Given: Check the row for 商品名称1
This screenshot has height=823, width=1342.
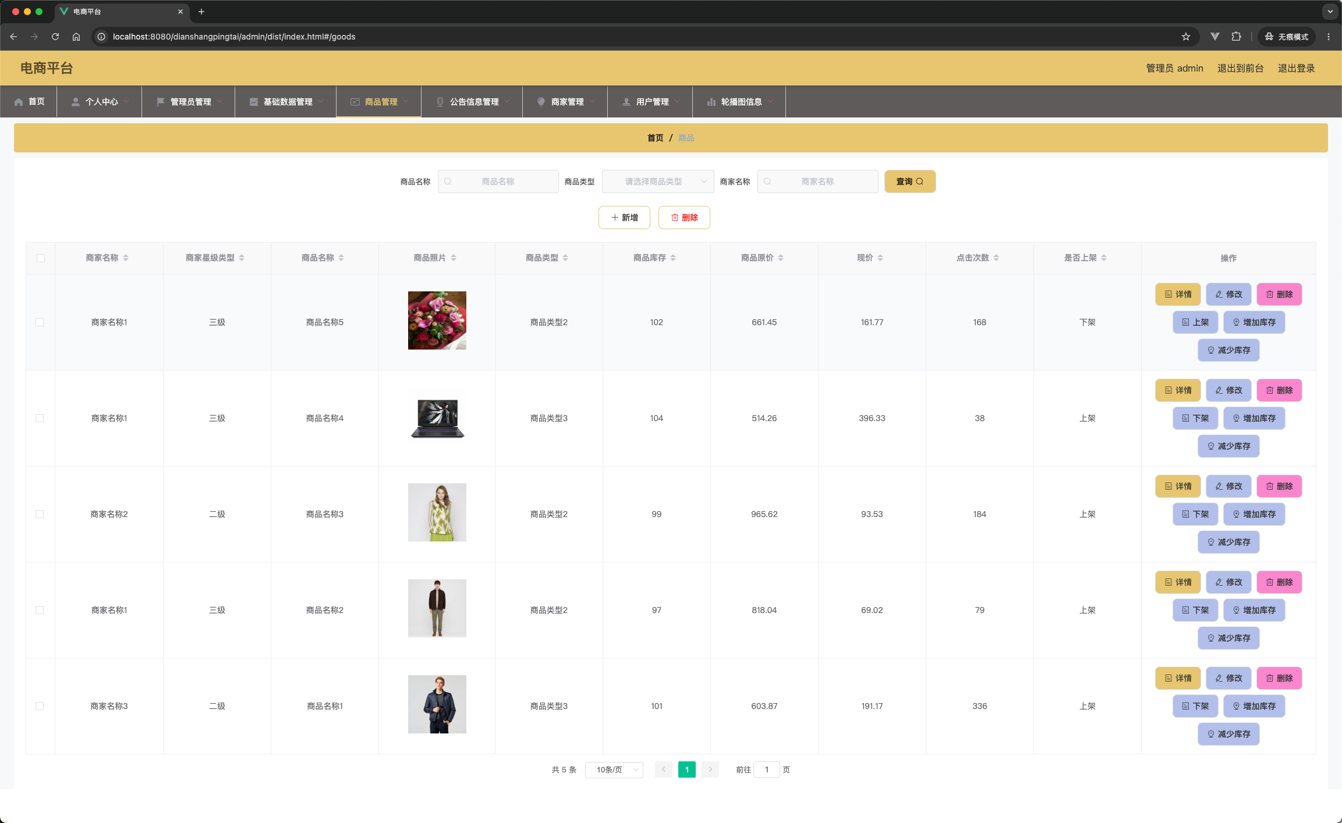Looking at the screenshot, I should 40,706.
